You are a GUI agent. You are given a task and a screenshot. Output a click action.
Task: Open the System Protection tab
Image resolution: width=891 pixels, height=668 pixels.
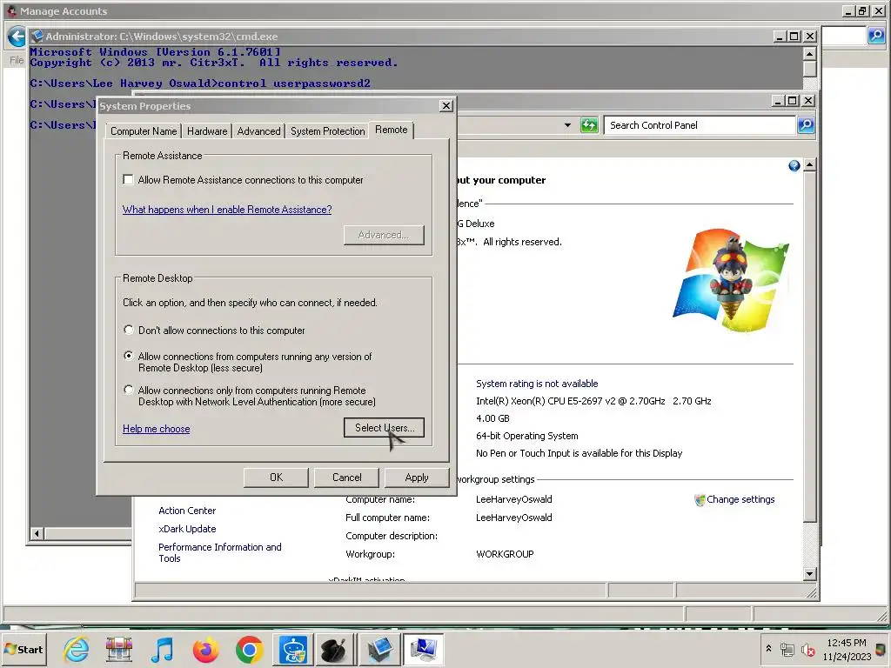[x=327, y=131]
